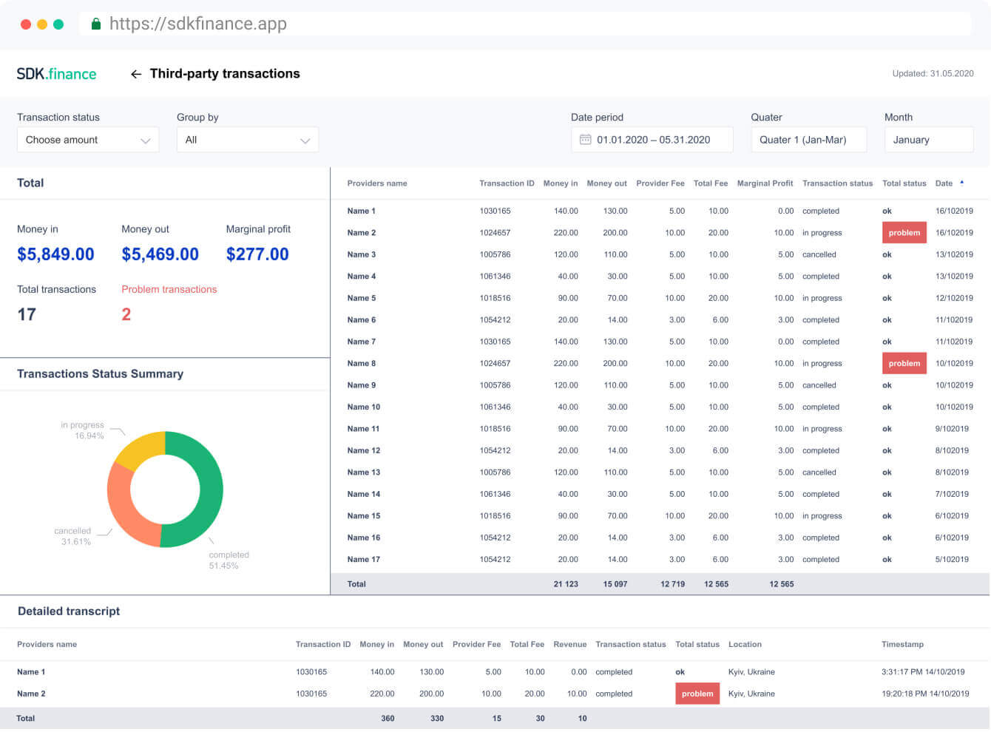
Task: Click the Transactions Status Summary heading
Action: (100, 374)
